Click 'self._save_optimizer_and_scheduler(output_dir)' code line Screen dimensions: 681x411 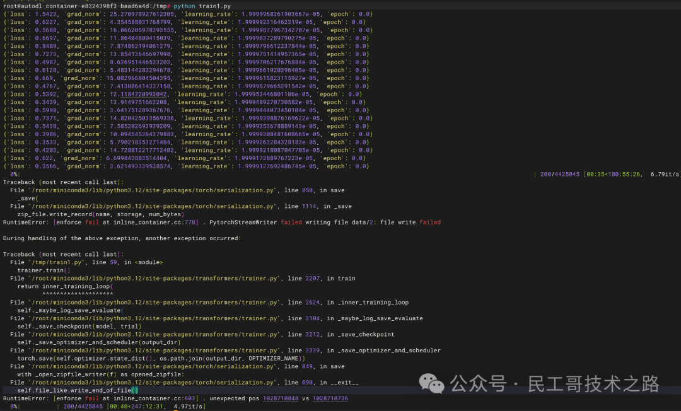click(x=99, y=342)
